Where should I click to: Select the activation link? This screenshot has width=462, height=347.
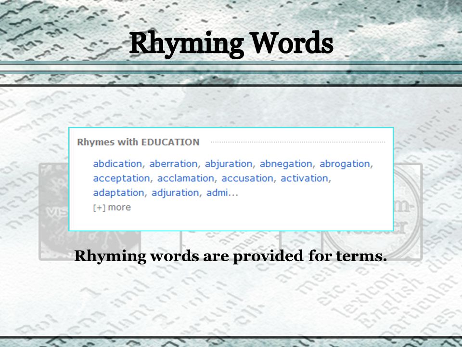point(304,178)
